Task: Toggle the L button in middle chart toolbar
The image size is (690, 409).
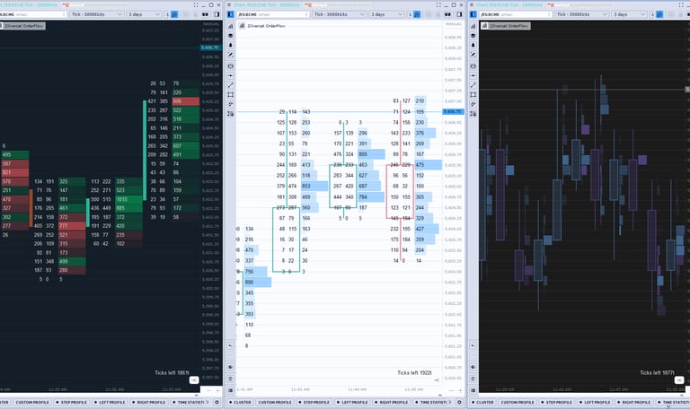Action: (410, 14)
